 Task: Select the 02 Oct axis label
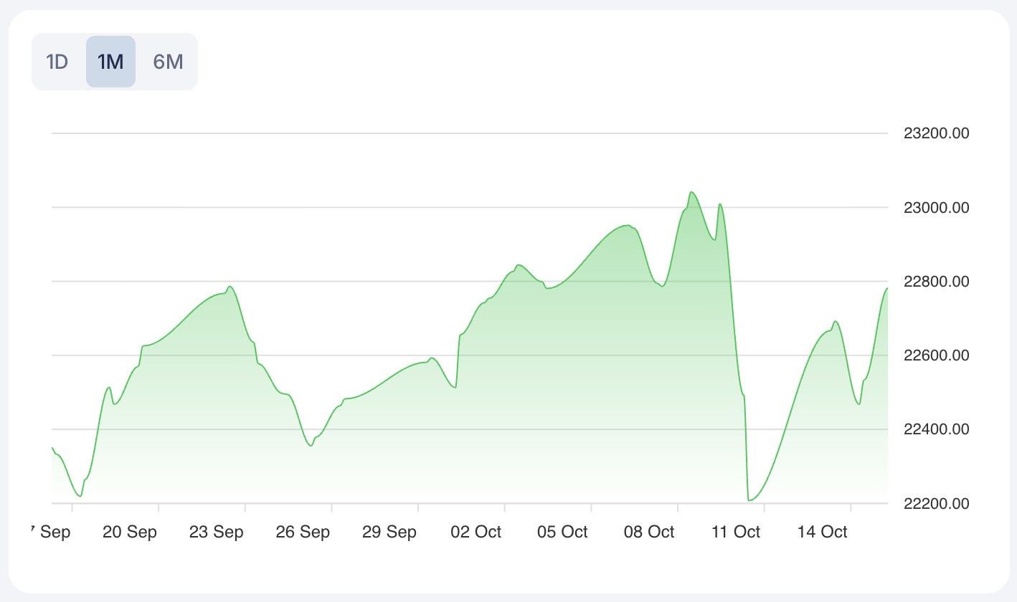coord(476,532)
